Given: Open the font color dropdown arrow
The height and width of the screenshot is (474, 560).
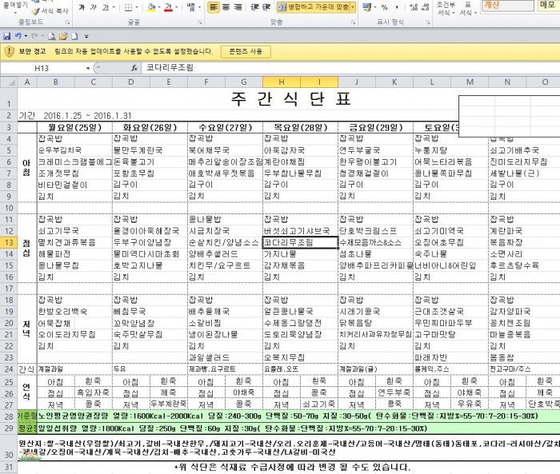Looking at the screenshot, I should click(x=177, y=7).
